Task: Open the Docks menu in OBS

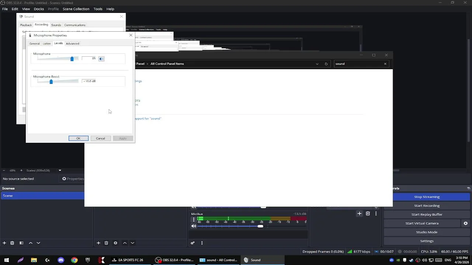Action: click(39, 9)
